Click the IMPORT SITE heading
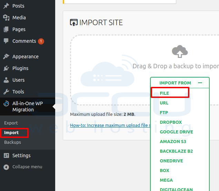The height and width of the screenshot is (191, 219). (101, 22)
